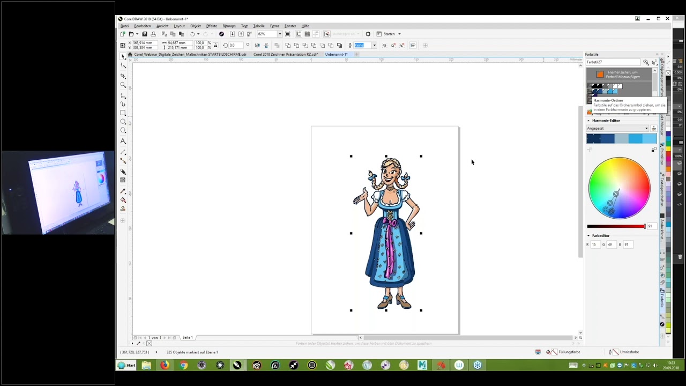The height and width of the screenshot is (386, 686).
Task: Select the Parallel Dimension tool
Action: 123,152
